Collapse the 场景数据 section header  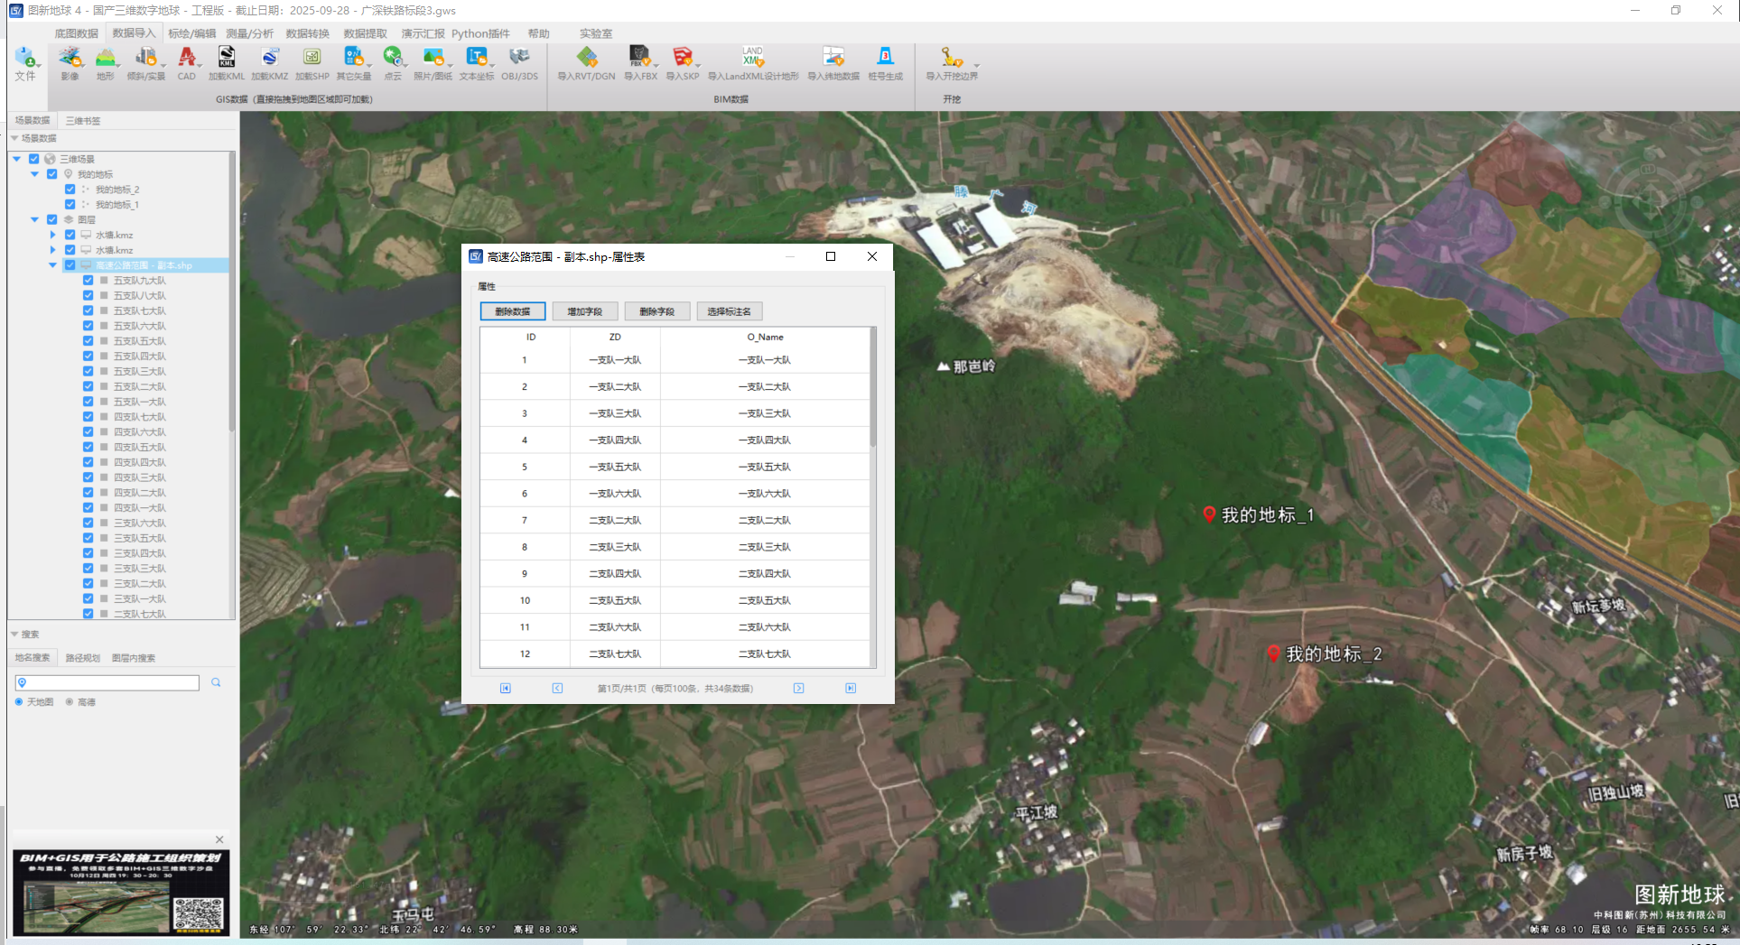[x=14, y=138]
